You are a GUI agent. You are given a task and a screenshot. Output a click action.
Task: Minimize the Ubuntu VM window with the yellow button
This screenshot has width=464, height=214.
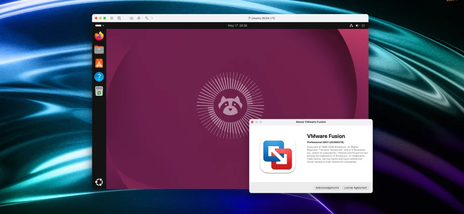pos(100,18)
